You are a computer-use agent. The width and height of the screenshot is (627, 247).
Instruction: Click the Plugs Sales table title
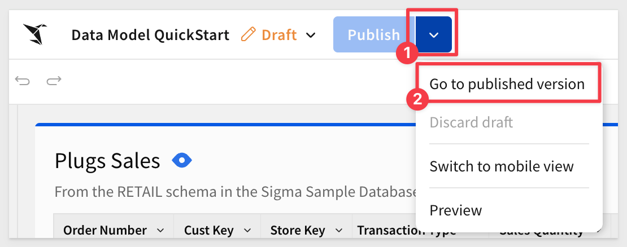coord(107,161)
